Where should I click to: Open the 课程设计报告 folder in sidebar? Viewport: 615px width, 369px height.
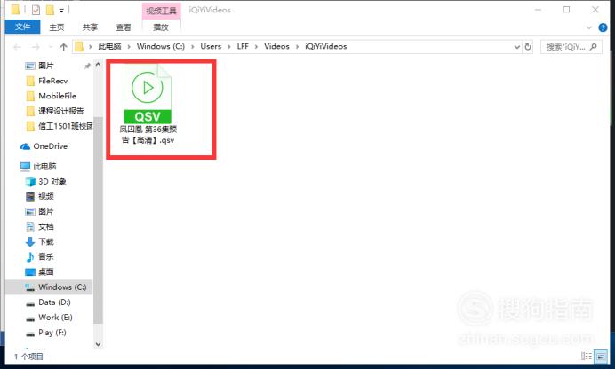[x=60, y=111]
